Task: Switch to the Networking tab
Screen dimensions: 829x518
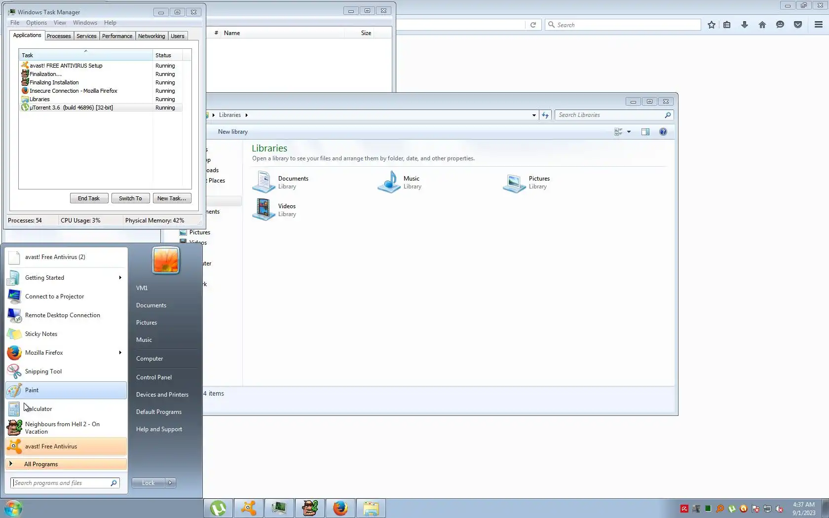Action: click(151, 36)
